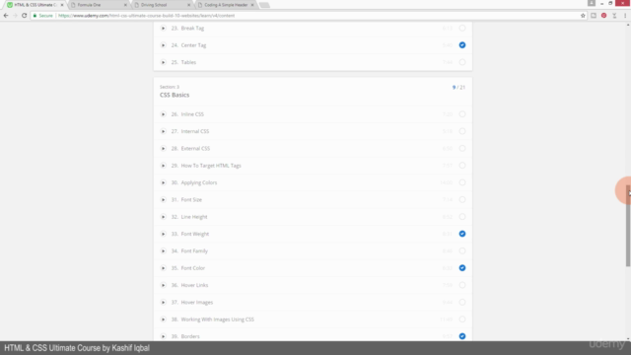View site security info via Secure lock
Screen dimensions: 631x355
click(x=43, y=16)
